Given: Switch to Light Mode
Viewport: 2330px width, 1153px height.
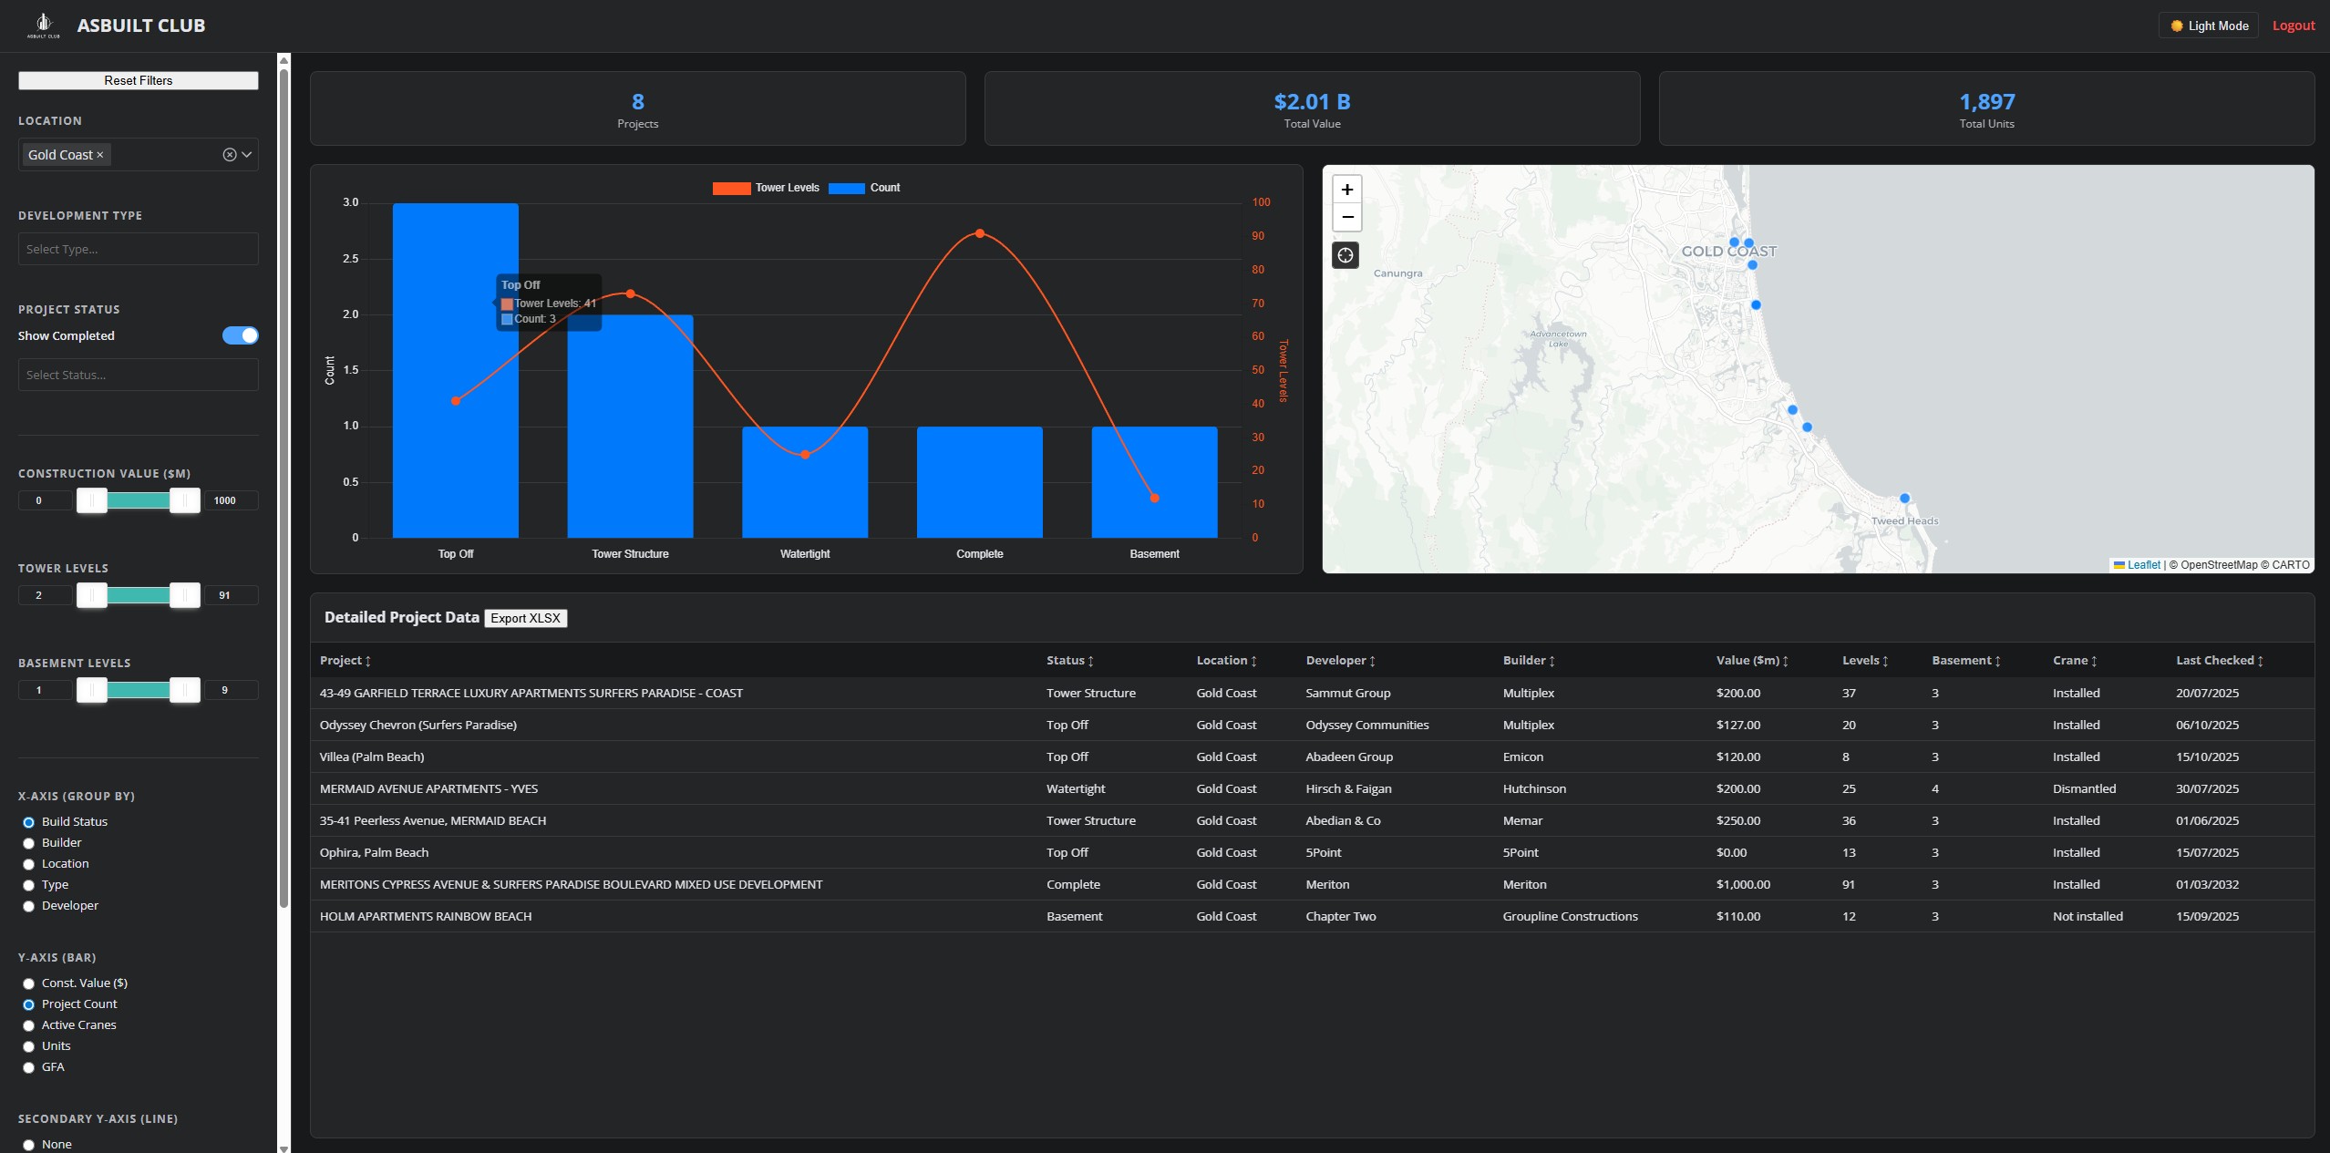Looking at the screenshot, I should (2208, 26).
